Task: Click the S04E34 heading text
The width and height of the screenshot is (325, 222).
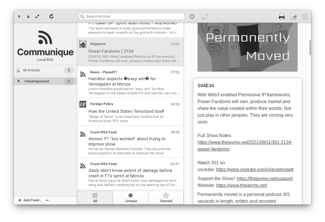Action: pyautogui.click(x=206, y=86)
